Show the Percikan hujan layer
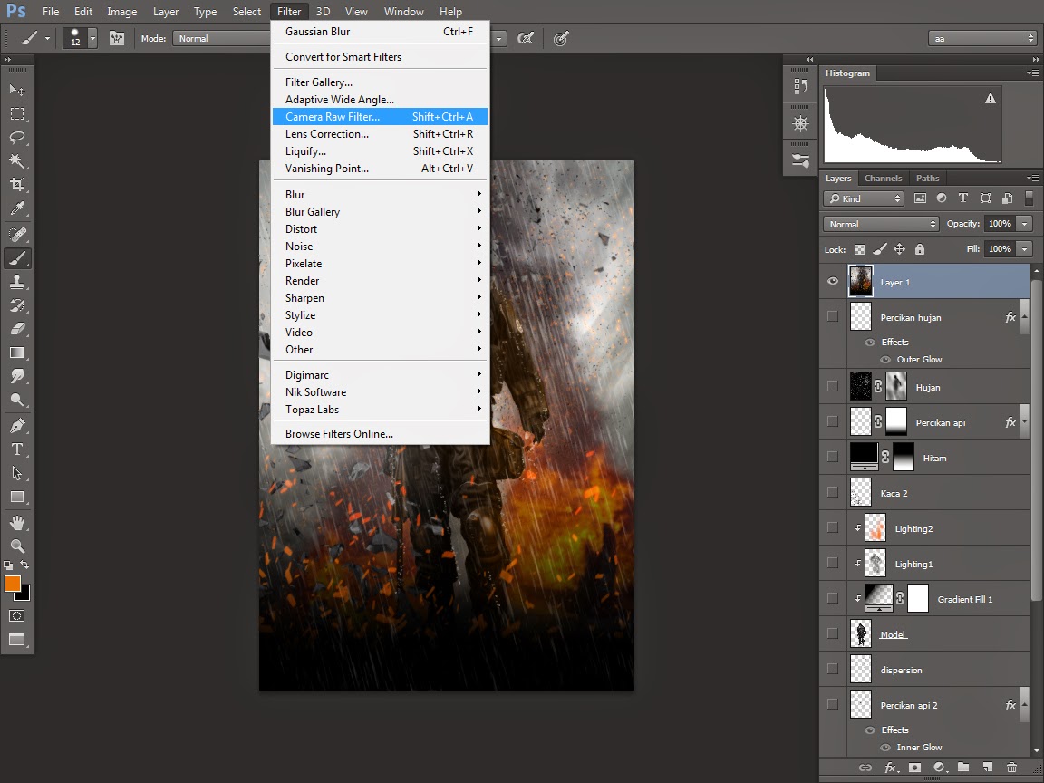This screenshot has width=1044, height=783. pos(833,316)
